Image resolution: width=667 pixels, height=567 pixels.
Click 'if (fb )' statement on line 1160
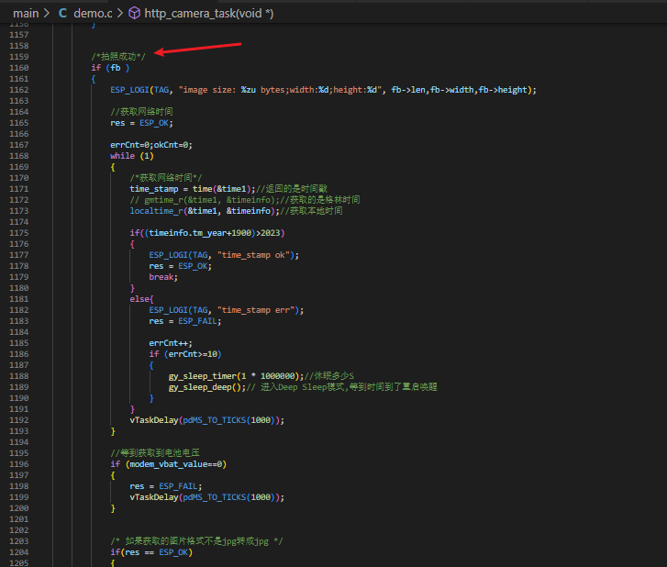click(x=110, y=68)
